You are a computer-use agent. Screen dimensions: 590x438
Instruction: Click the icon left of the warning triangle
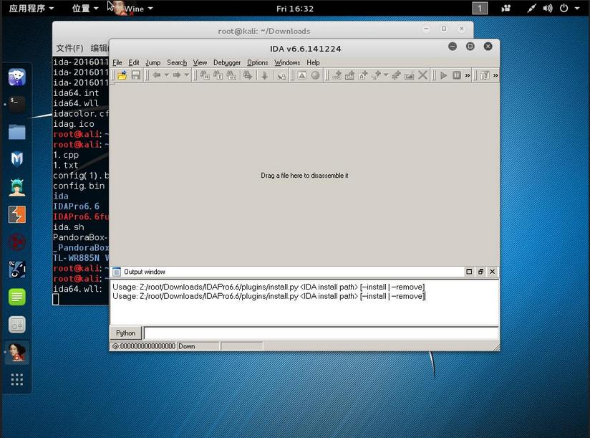pos(281,76)
